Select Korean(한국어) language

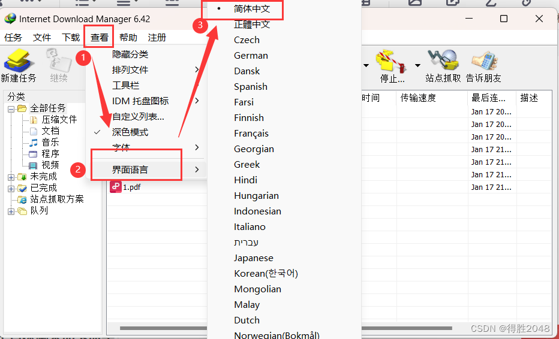[x=266, y=274]
